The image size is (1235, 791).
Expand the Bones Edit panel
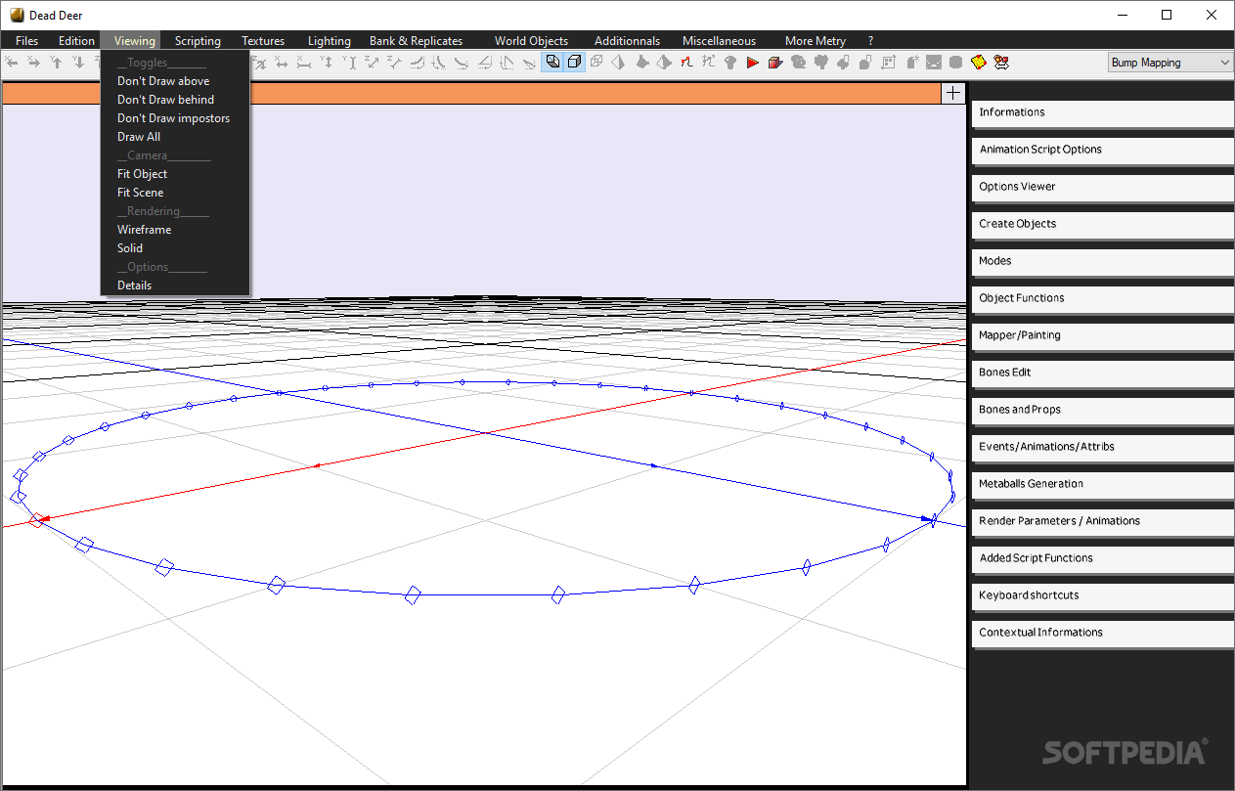coord(1103,373)
